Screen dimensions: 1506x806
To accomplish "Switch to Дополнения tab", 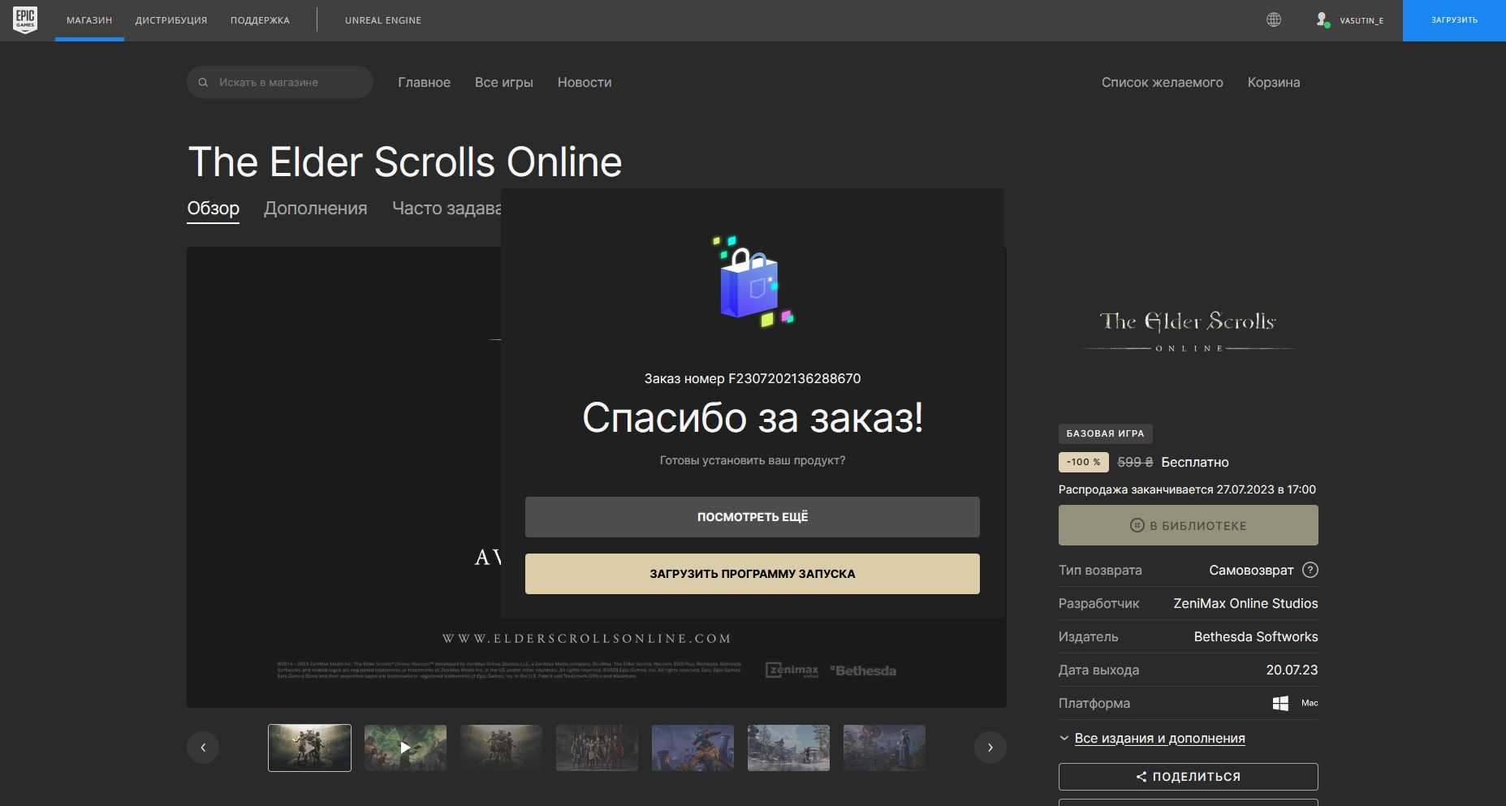I will pyautogui.click(x=315, y=209).
